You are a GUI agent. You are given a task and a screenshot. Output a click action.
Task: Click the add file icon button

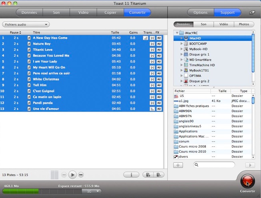148,175
